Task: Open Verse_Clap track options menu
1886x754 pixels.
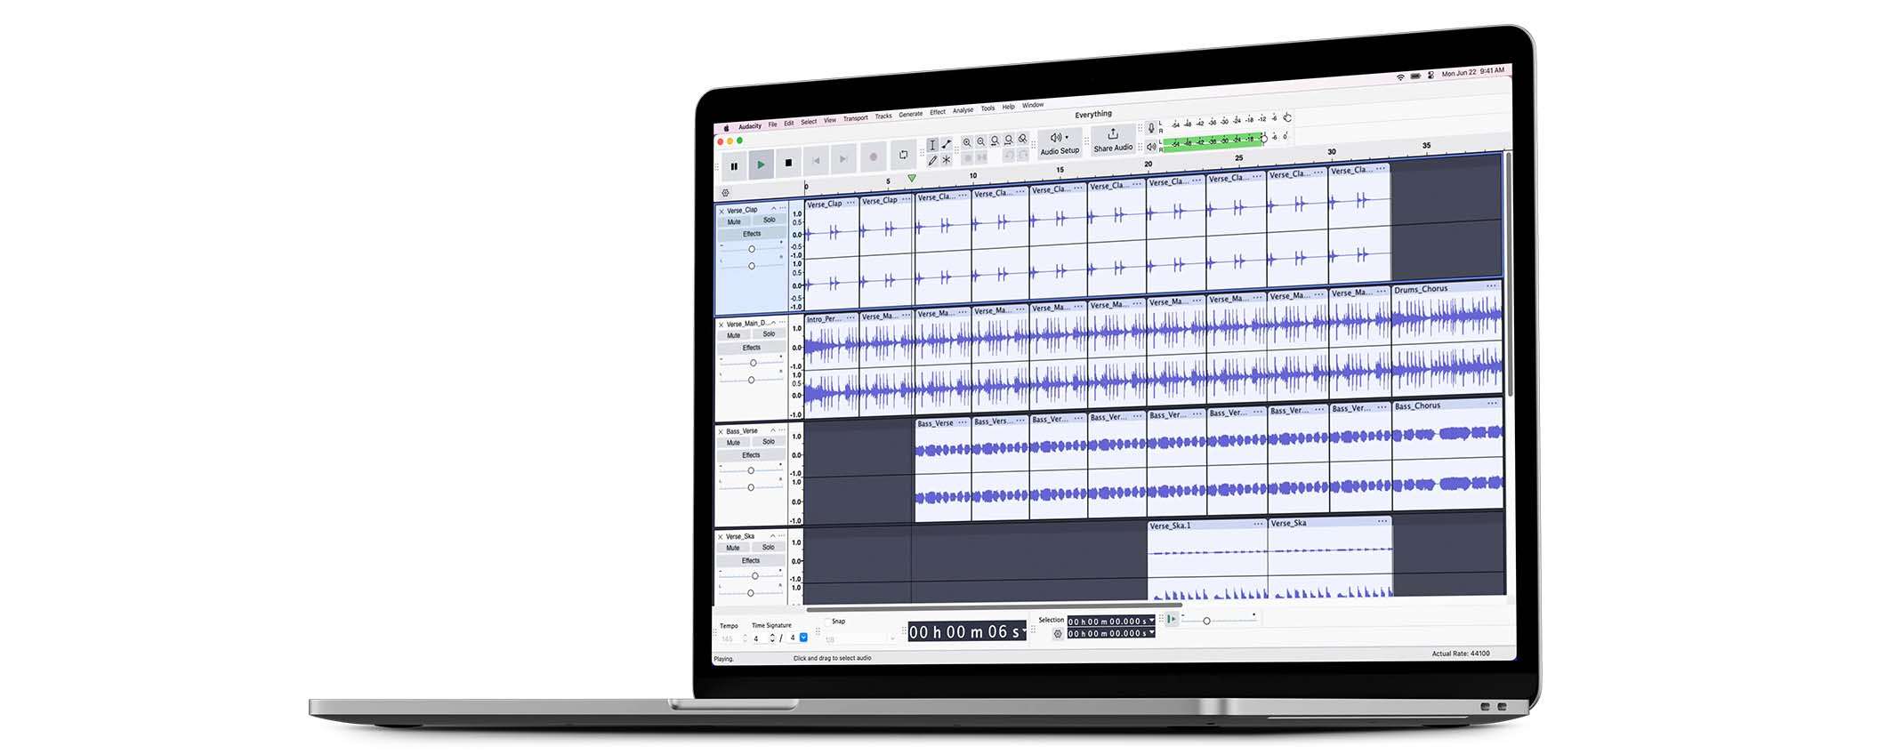Action: pos(783,208)
